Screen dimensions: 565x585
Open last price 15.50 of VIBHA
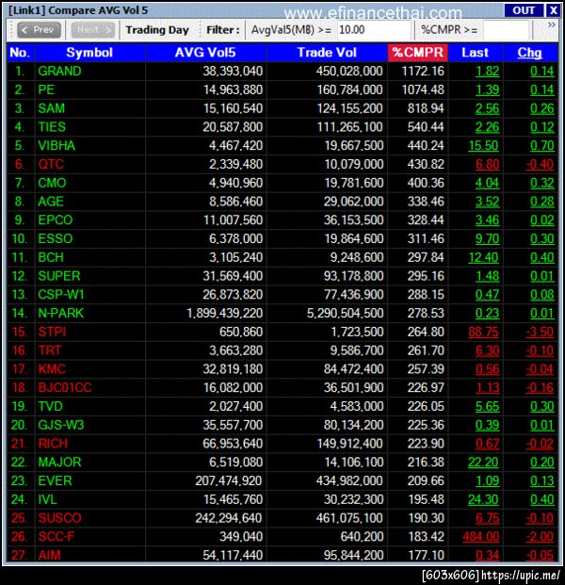[x=484, y=145]
